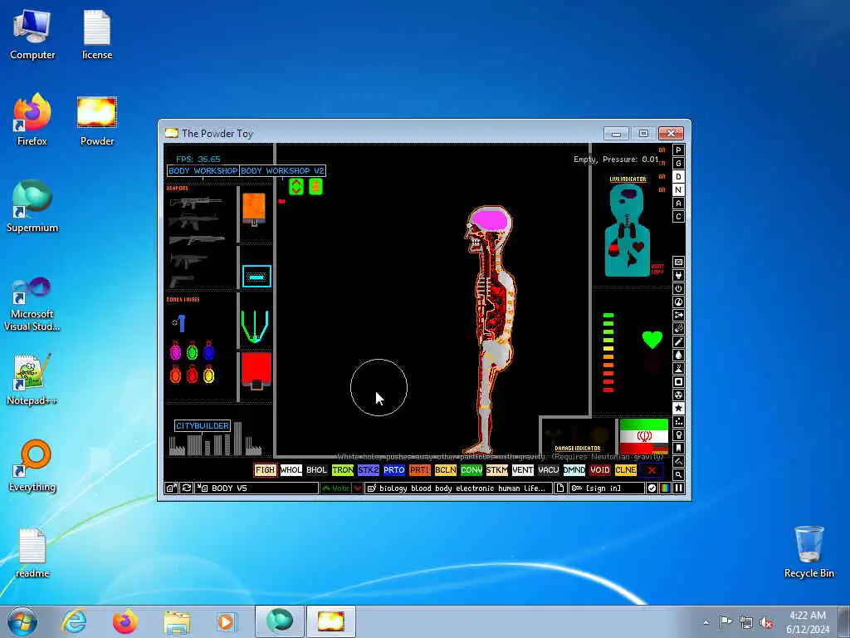Image resolution: width=850 pixels, height=638 pixels.
Task: Edit the tags field biology blood body
Action: coord(459,488)
